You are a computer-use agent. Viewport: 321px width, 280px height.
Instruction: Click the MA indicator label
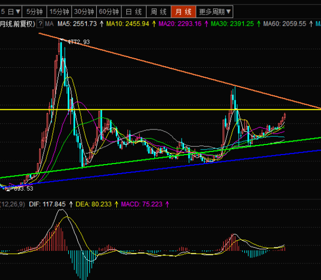point(49,24)
